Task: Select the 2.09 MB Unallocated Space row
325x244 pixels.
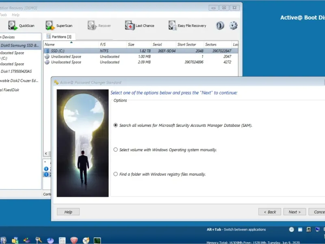Action: tap(141, 62)
